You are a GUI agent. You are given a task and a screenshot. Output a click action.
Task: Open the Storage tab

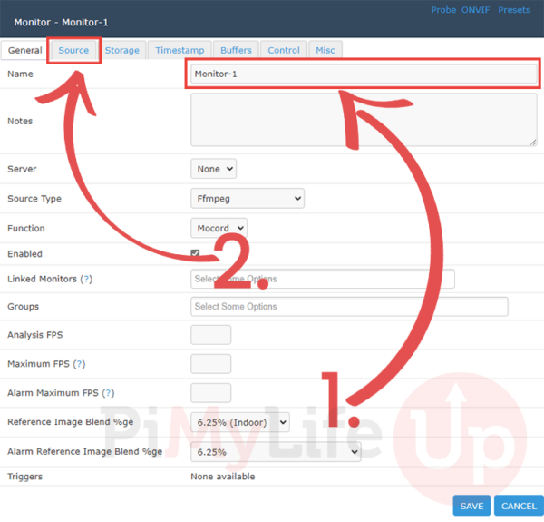[x=121, y=51]
